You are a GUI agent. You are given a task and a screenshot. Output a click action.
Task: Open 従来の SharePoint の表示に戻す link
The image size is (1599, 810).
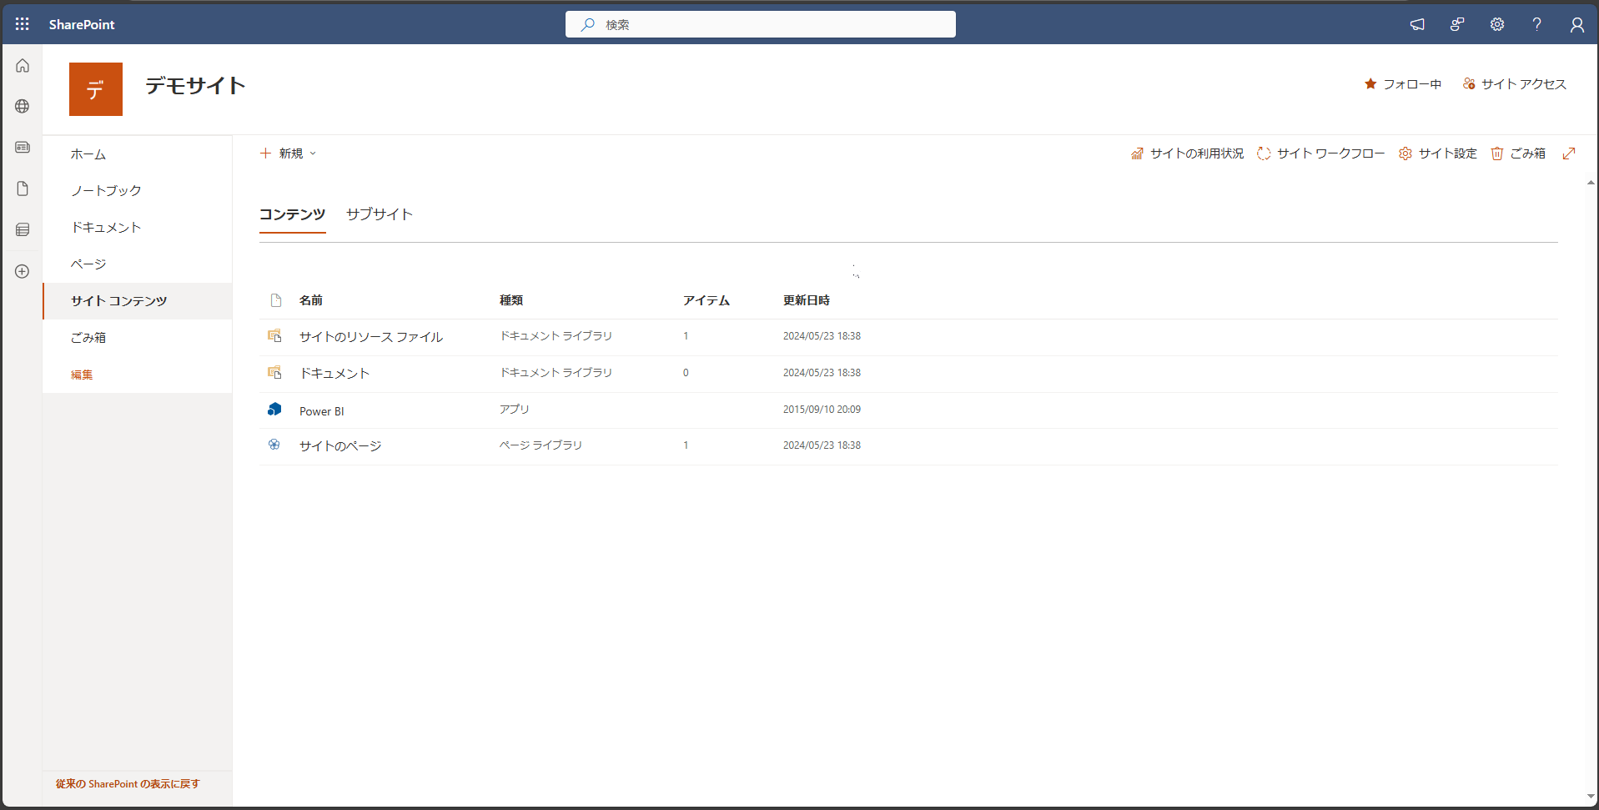coord(126,783)
